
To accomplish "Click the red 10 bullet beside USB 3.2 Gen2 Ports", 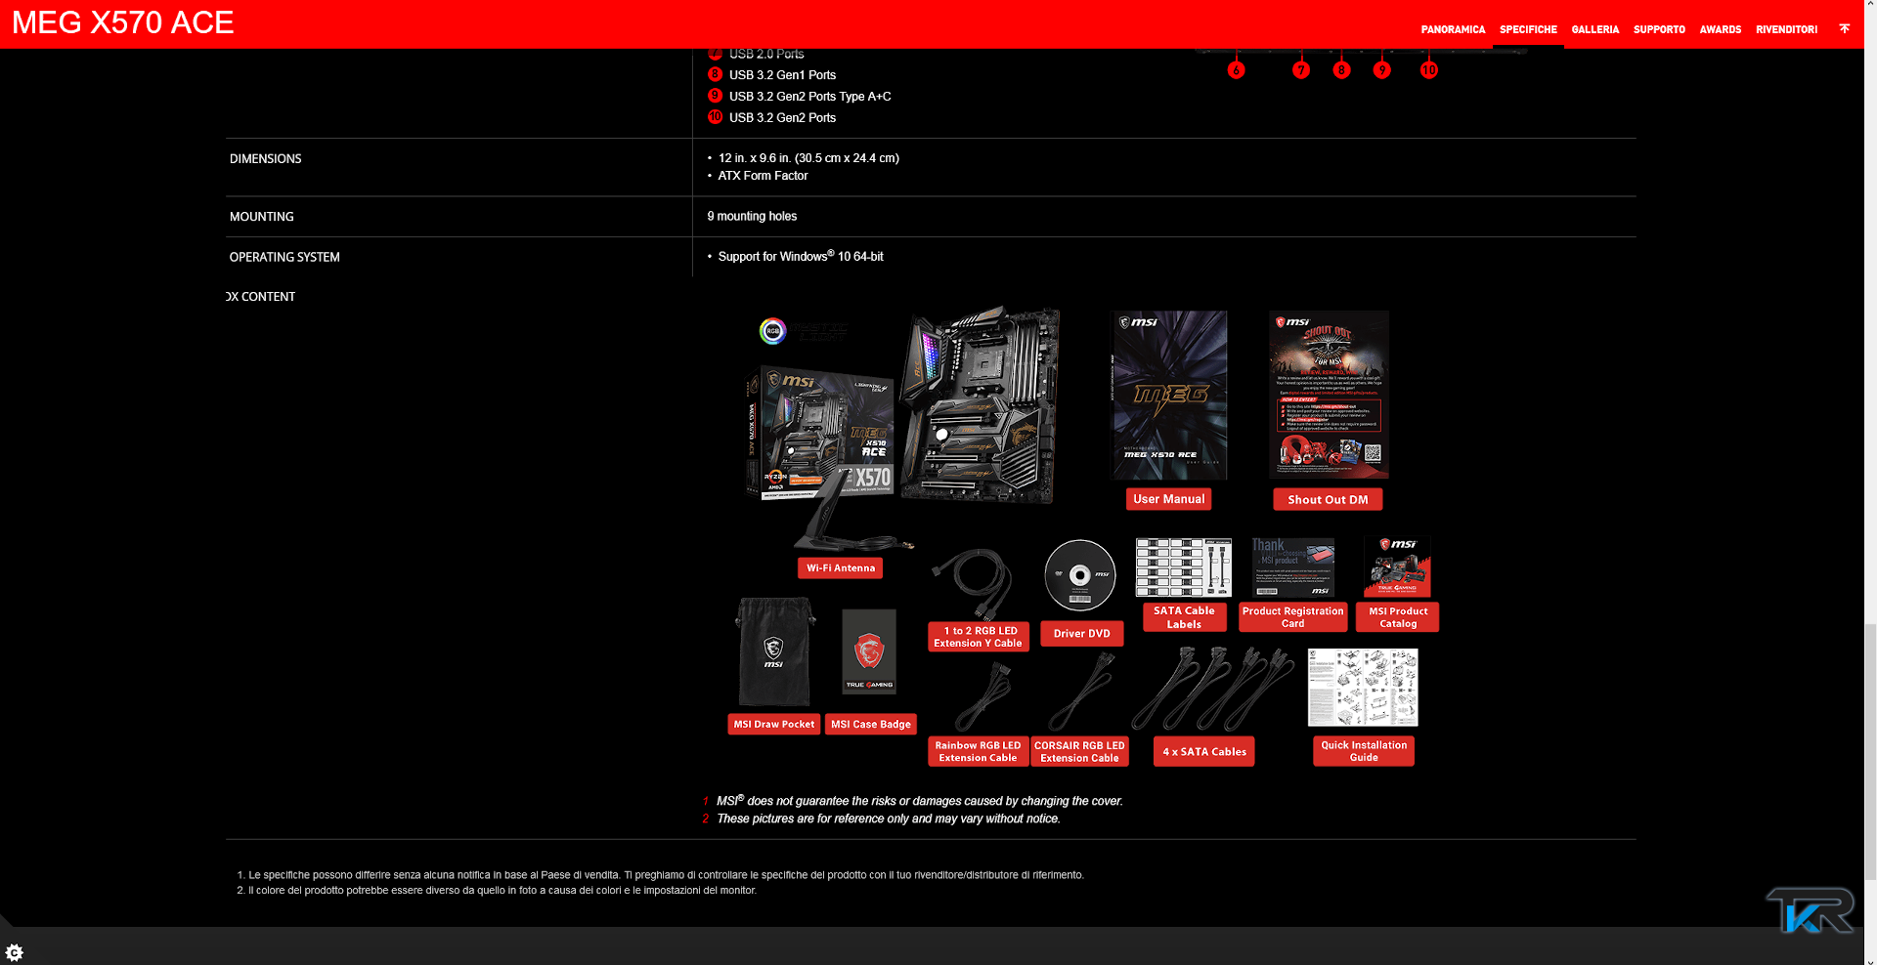I will pyautogui.click(x=716, y=117).
